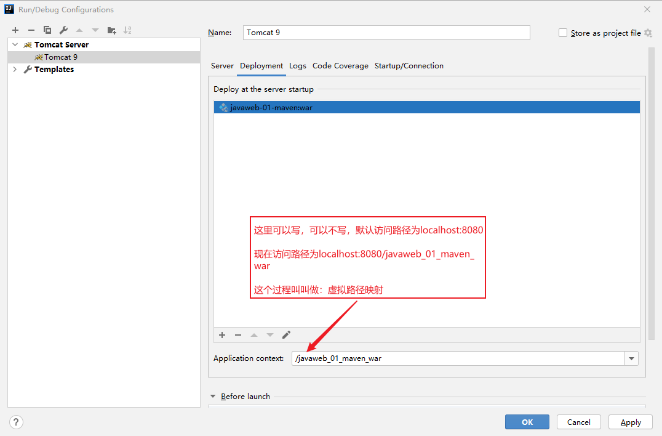The height and width of the screenshot is (436, 662).
Task: Click the Cancel button
Action: (x=579, y=422)
